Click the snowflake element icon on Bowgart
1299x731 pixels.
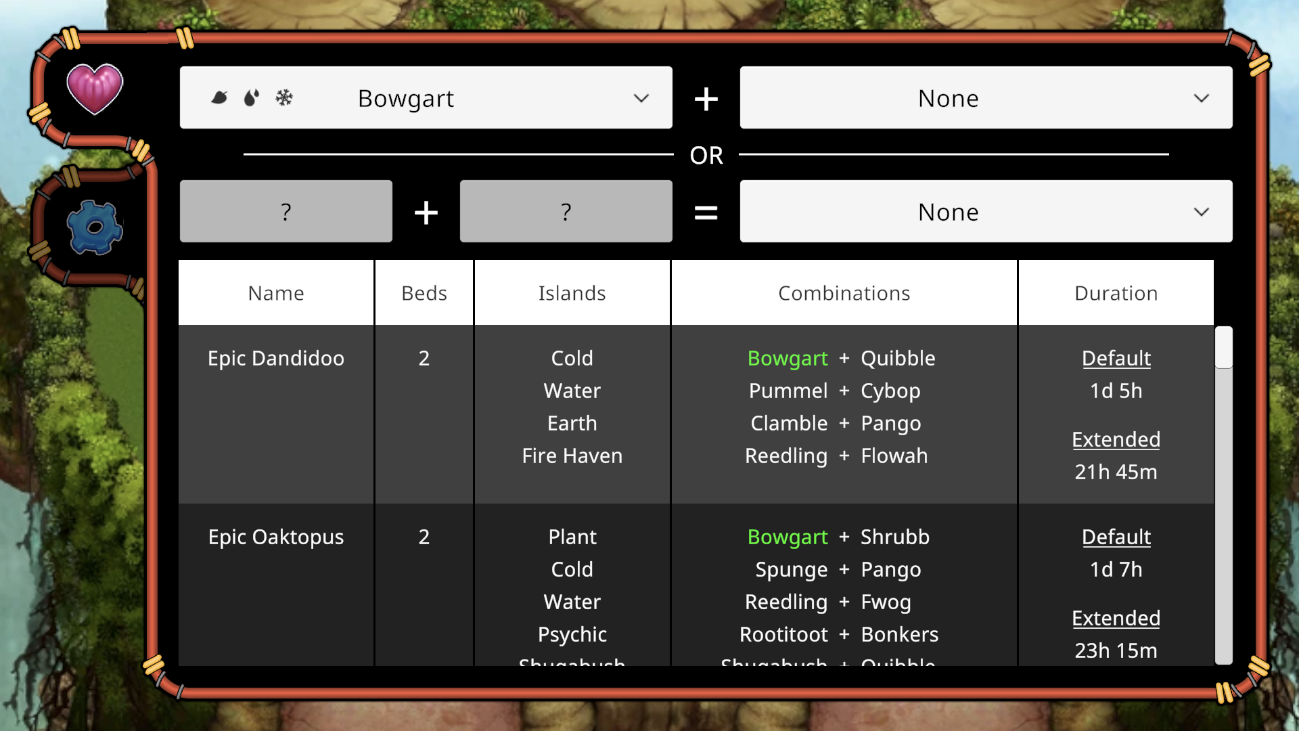pyautogui.click(x=286, y=97)
